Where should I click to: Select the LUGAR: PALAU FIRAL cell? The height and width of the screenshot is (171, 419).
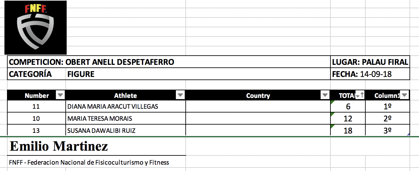[370, 62]
